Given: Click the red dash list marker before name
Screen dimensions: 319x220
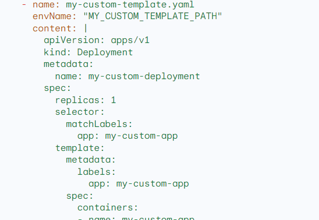Looking at the screenshot, I should (24, 4).
